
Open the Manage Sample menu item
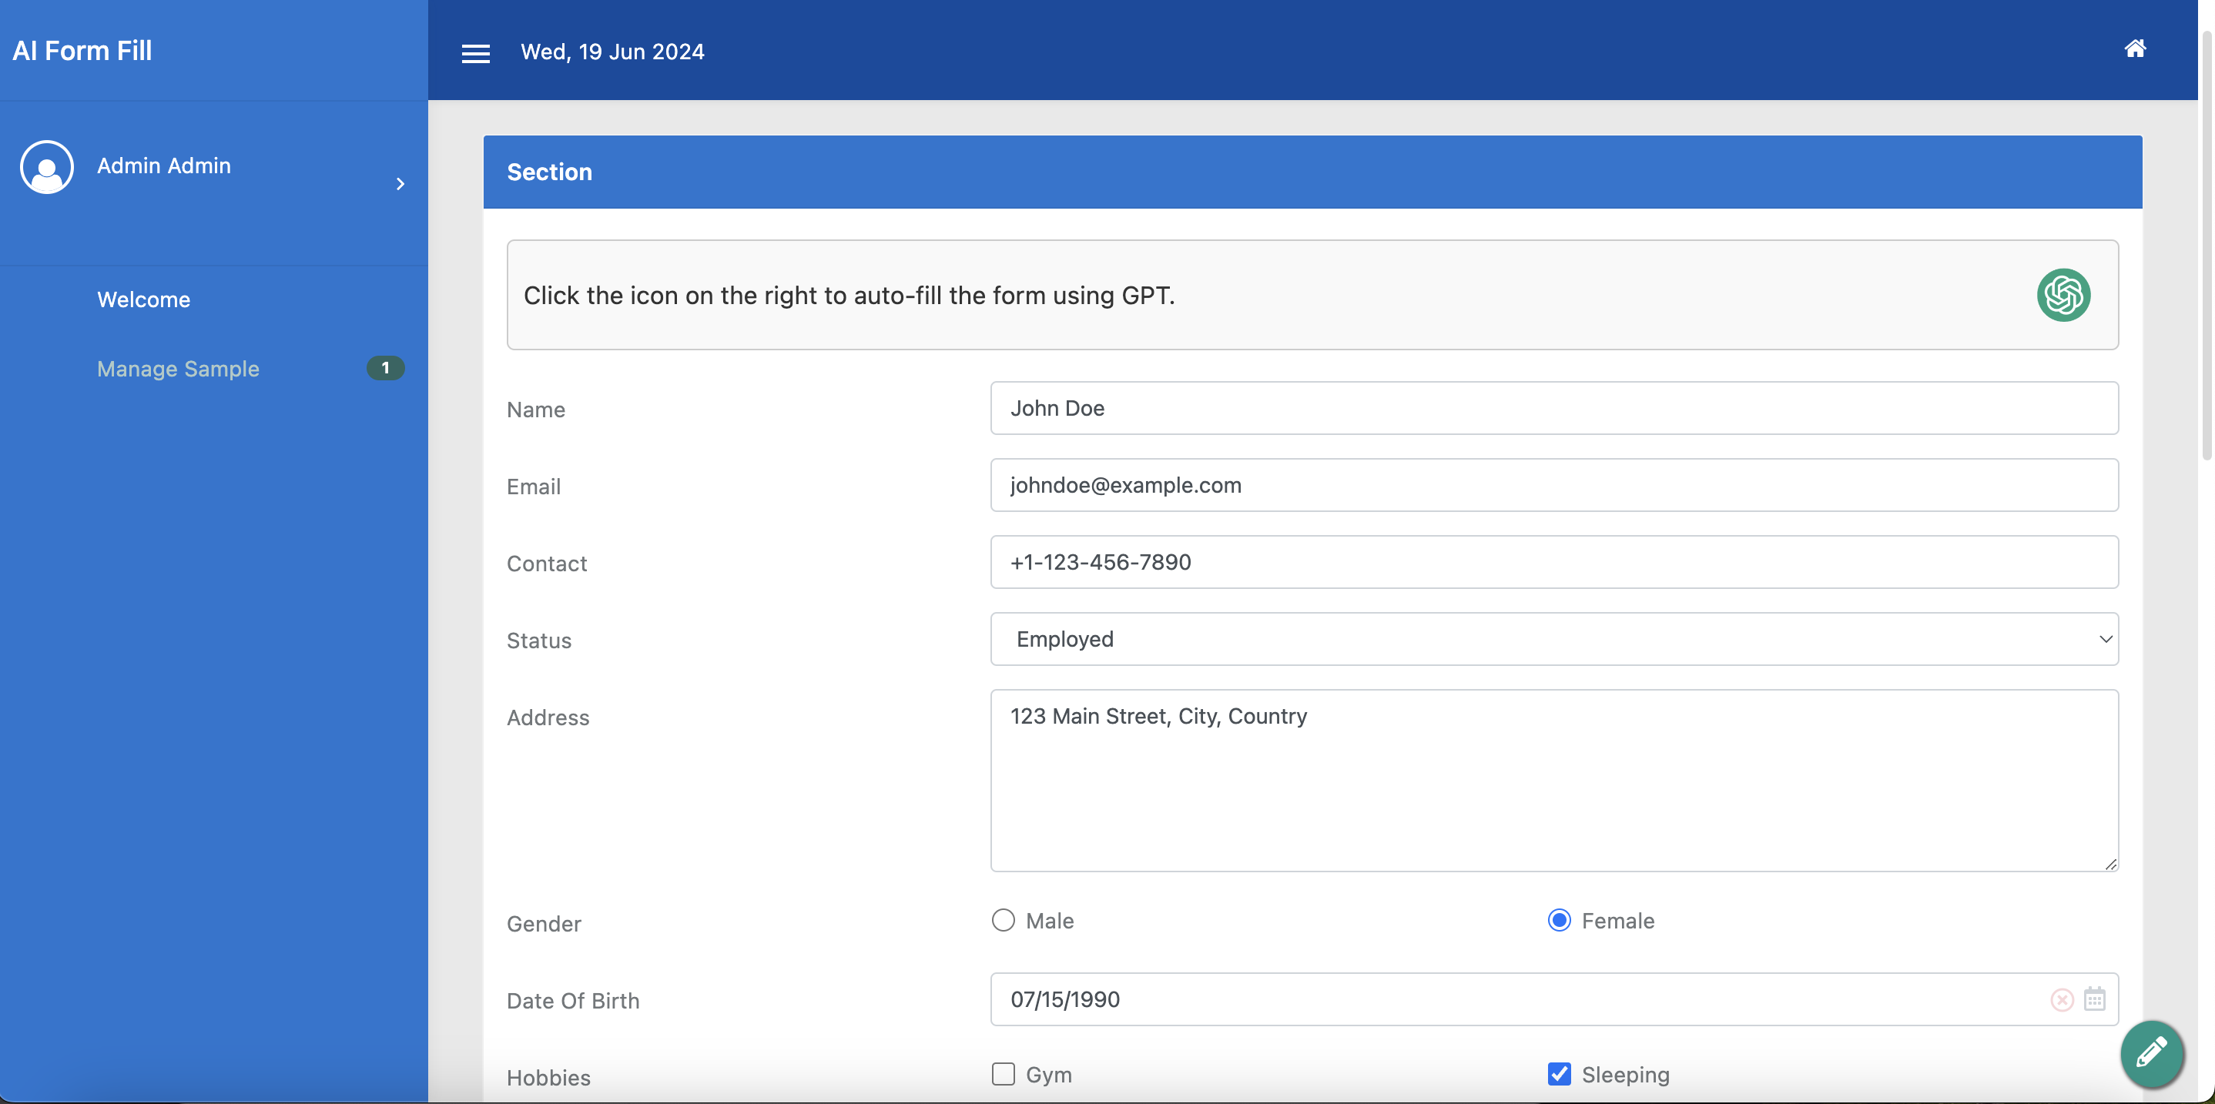pyautogui.click(x=178, y=369)
